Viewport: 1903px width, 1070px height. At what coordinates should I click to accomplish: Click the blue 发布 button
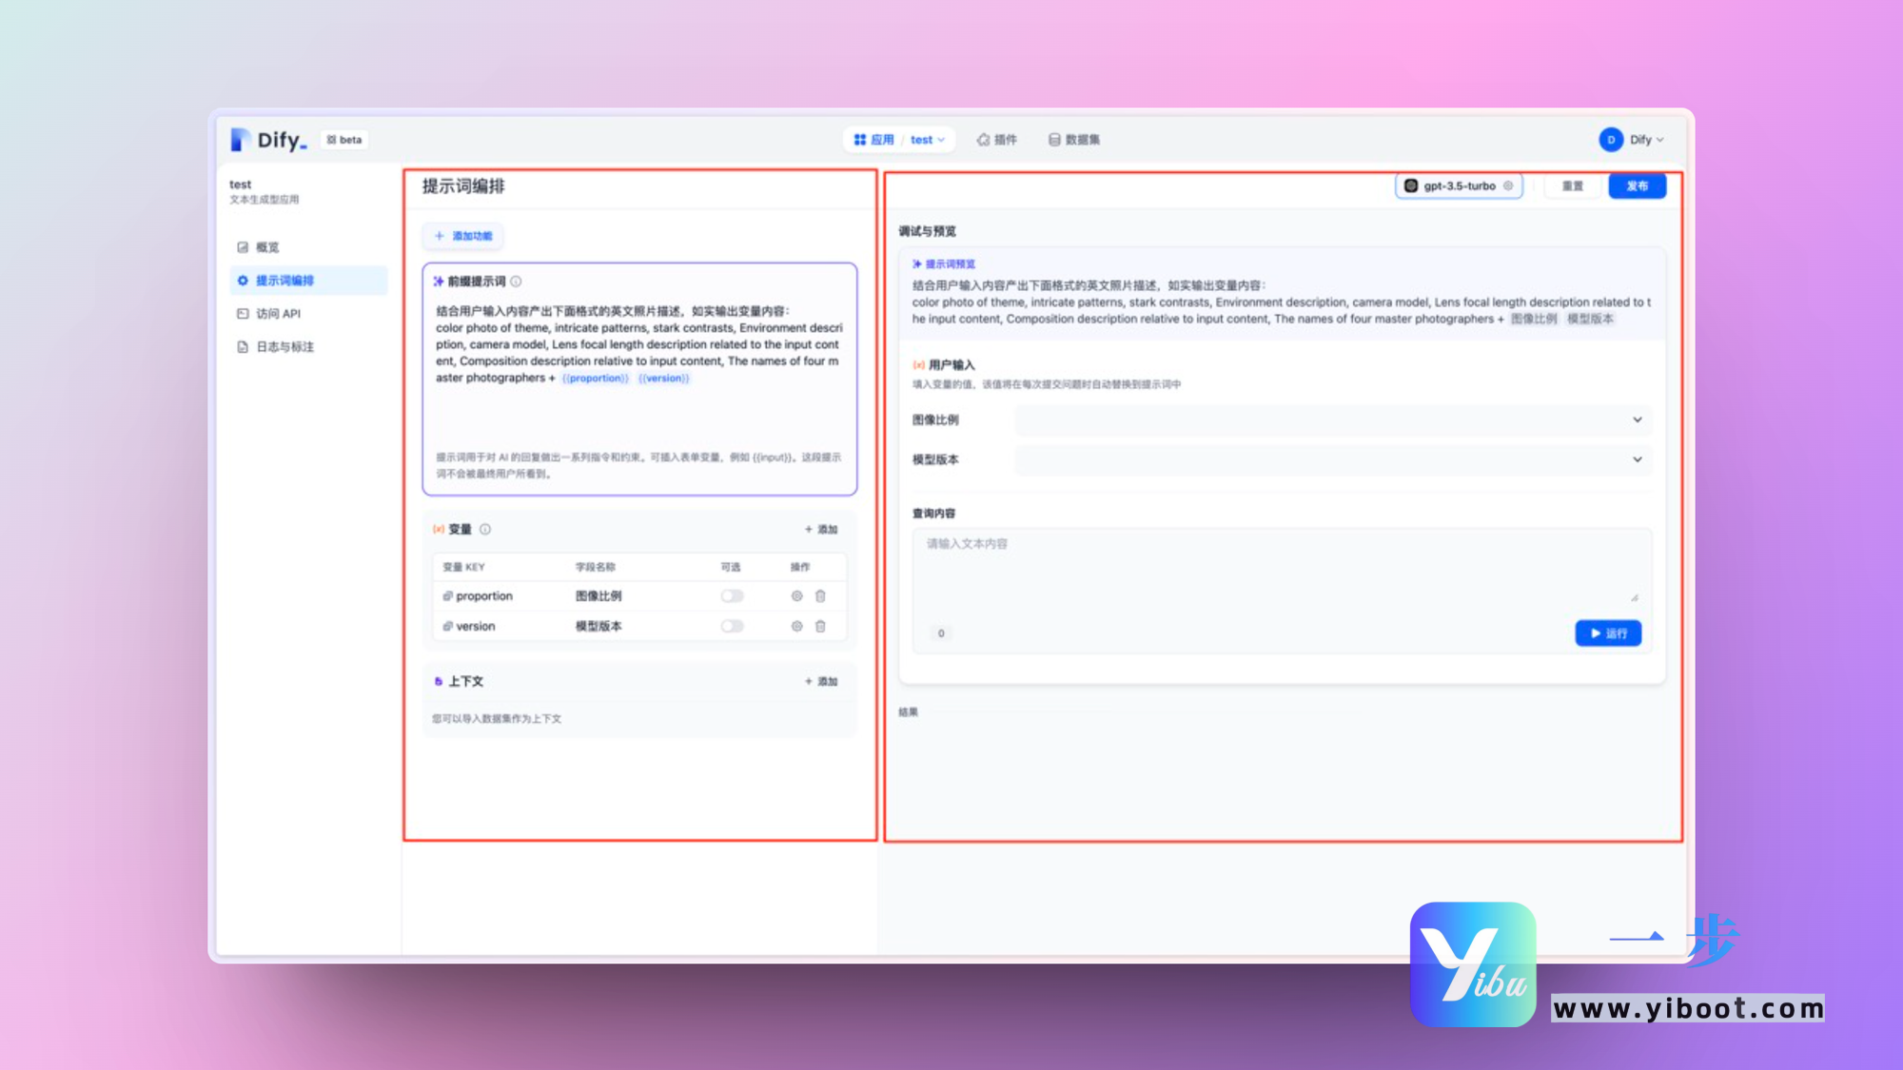coord(1637,186)
